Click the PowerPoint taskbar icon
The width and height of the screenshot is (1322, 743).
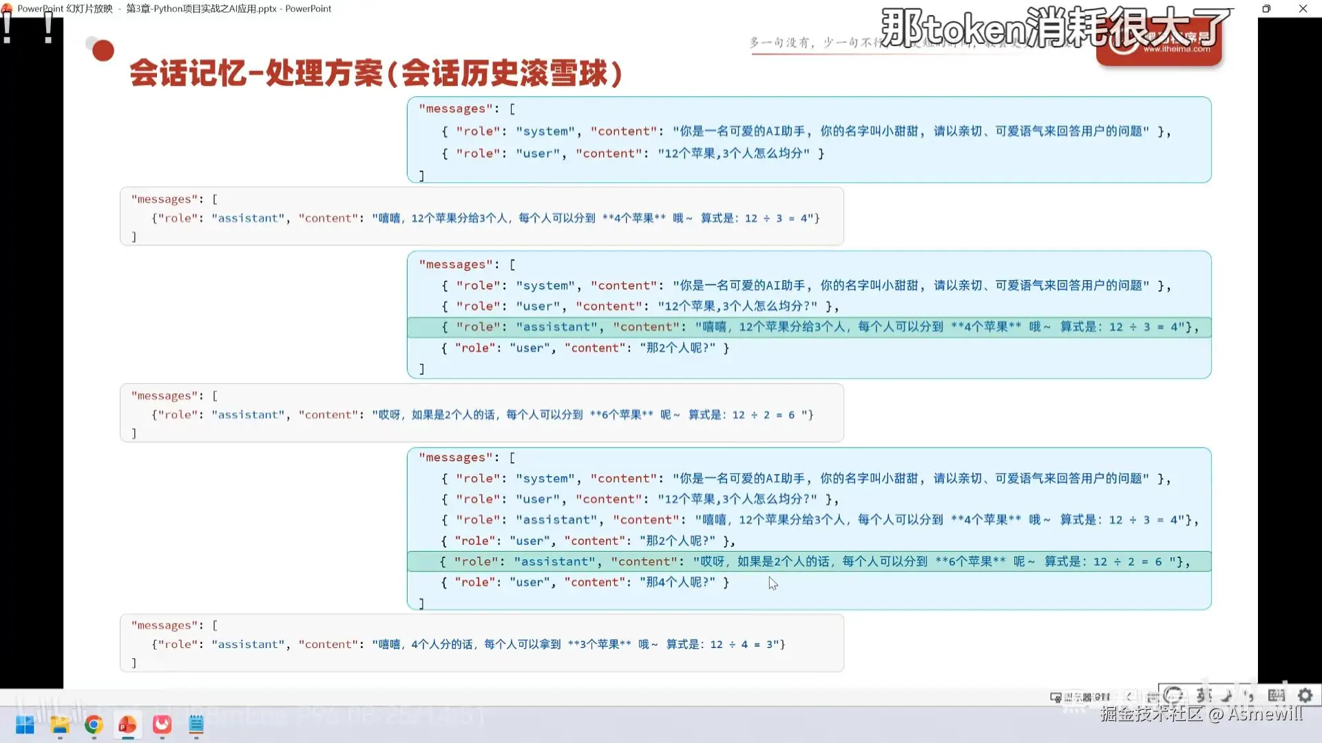127,724
